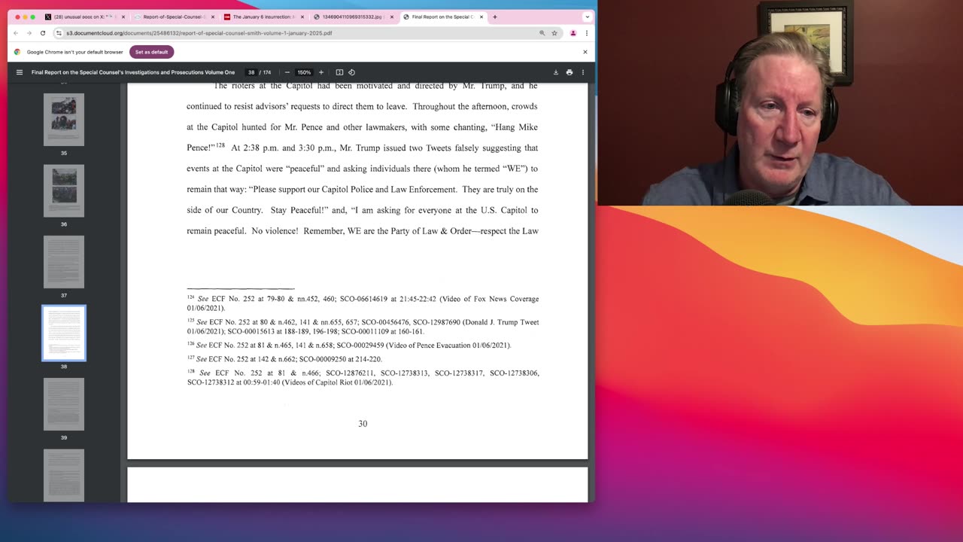Switch to Report-of-Special-Counsel tab

pos(175,17)
